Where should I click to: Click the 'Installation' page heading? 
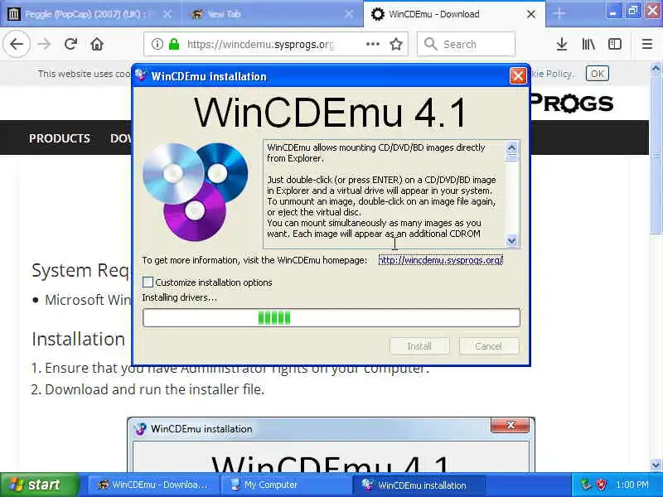78,339
